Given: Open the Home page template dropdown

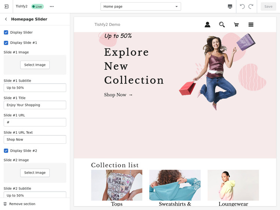Looking at the screenshot, I should (141, 6).
